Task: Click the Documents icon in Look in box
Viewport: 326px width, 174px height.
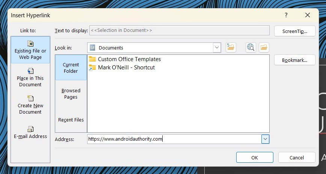Action: [x=92, y=48]
